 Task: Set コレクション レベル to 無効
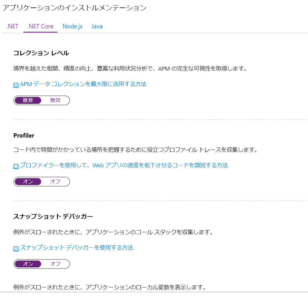coord(56,100)
